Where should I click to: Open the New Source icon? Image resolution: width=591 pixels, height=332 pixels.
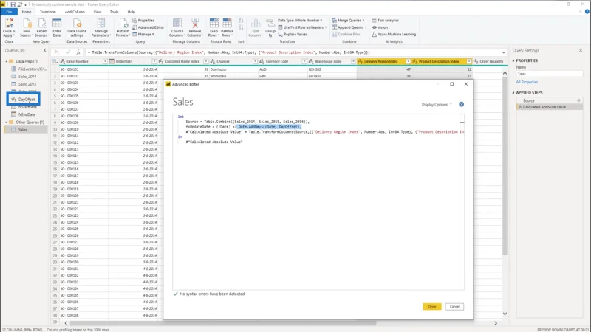click(27, 24)
